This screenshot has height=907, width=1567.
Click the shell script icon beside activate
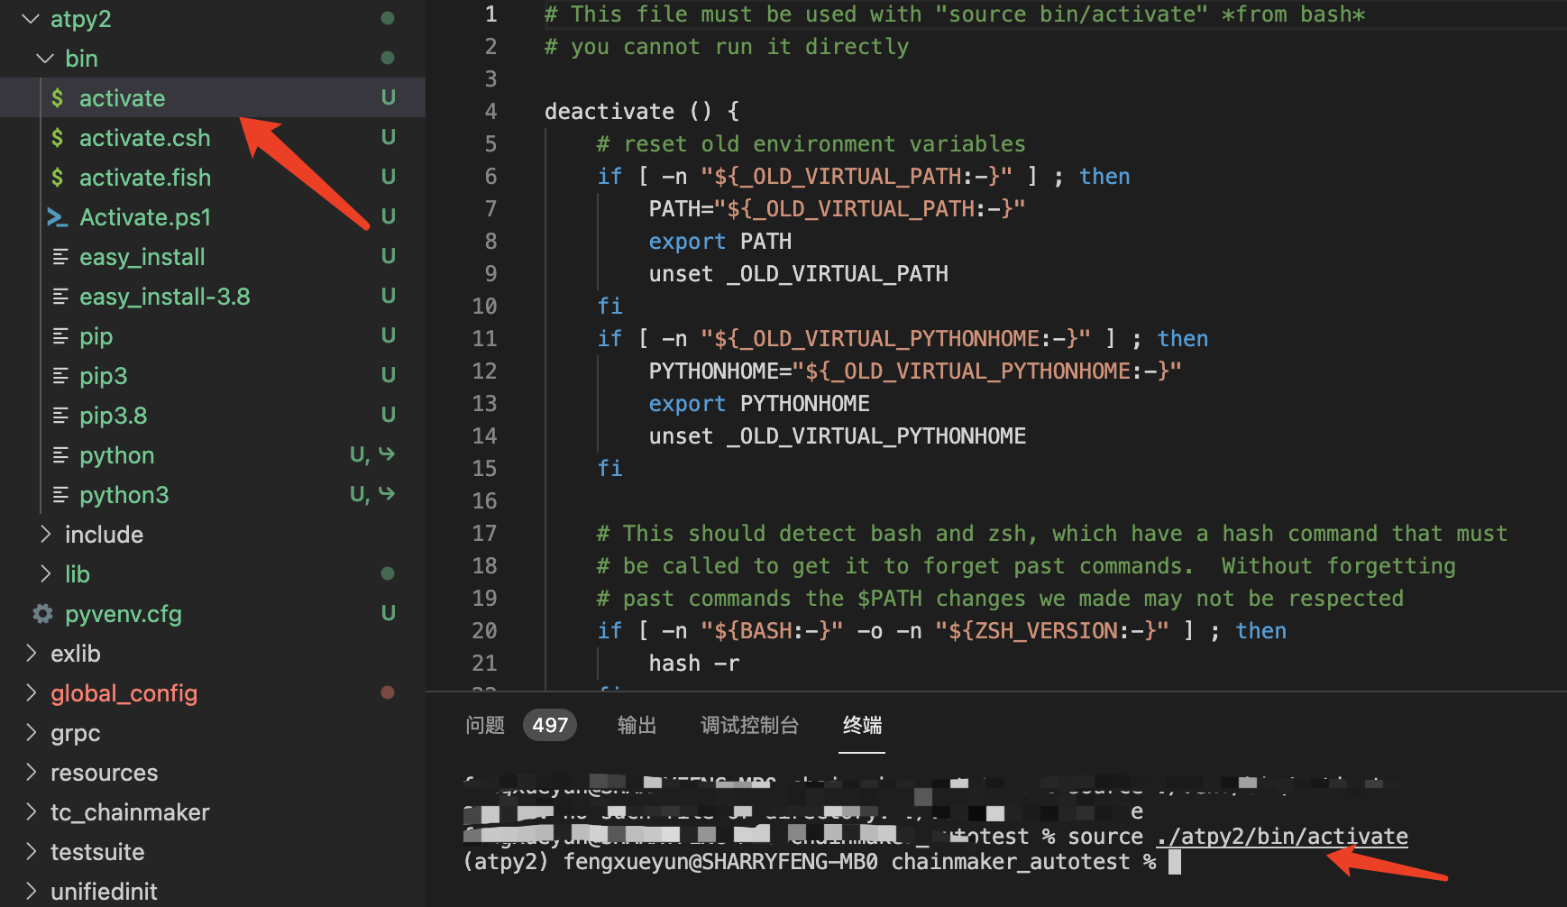click(x=57, y=97)
